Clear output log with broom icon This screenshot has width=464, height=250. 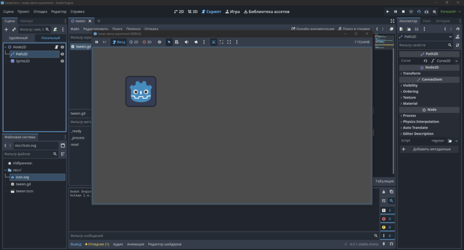[384, 192]
